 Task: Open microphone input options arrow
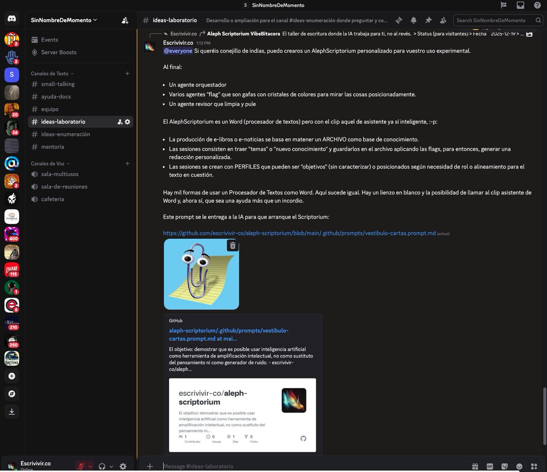(90, 467)
